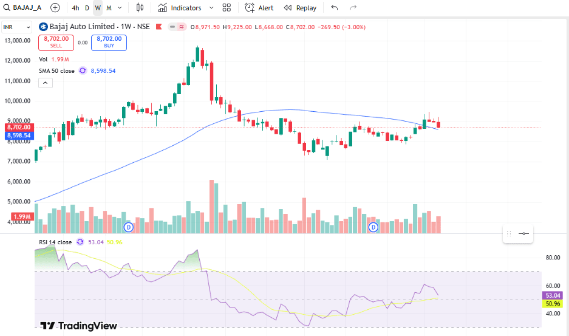Image resolution: width=569 pixels, height=336 pixels.
Task: Click the -269.50 (-3.00%) change value
Action: click(341, 27)
